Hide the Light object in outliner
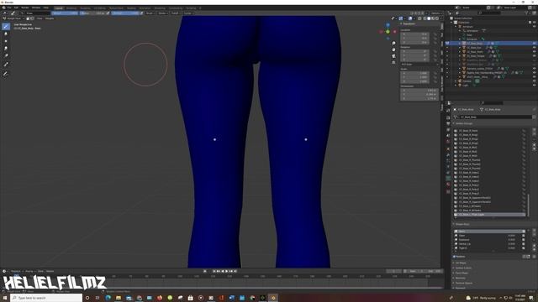This screenshot has height=302, width=538. click(535, 86)
